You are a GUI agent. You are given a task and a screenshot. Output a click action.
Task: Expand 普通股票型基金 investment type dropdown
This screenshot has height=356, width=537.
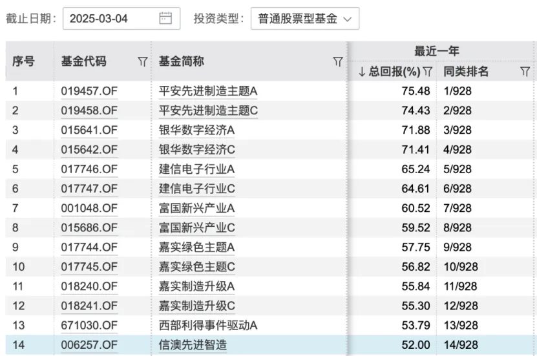[304, 19]
